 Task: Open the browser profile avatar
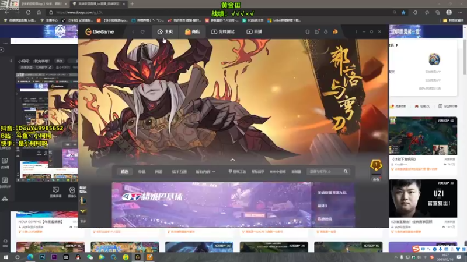(x=449, y=12)
